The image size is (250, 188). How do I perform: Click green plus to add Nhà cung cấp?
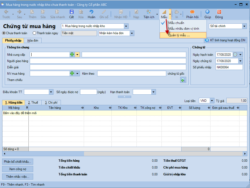72,54
